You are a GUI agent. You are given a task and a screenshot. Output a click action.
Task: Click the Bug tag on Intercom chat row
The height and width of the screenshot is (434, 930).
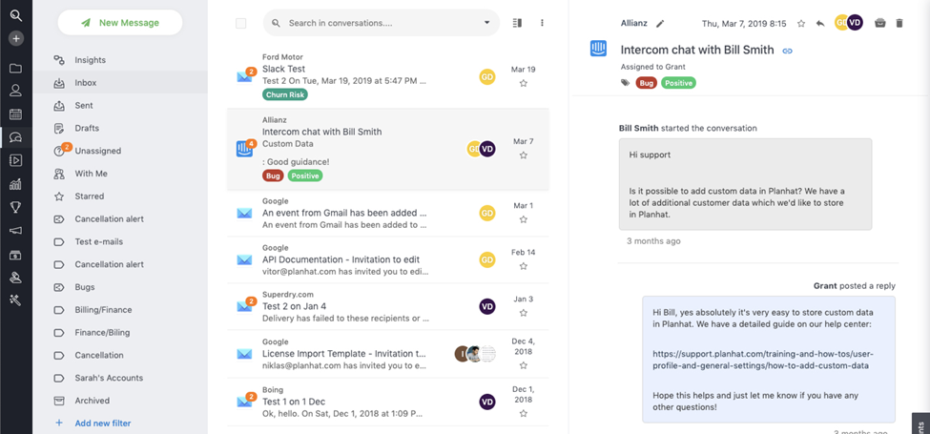[x=273, y=176]
